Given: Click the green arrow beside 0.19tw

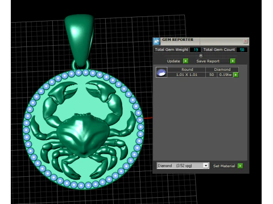Looking at the screenshot, I should click(235, 75).
